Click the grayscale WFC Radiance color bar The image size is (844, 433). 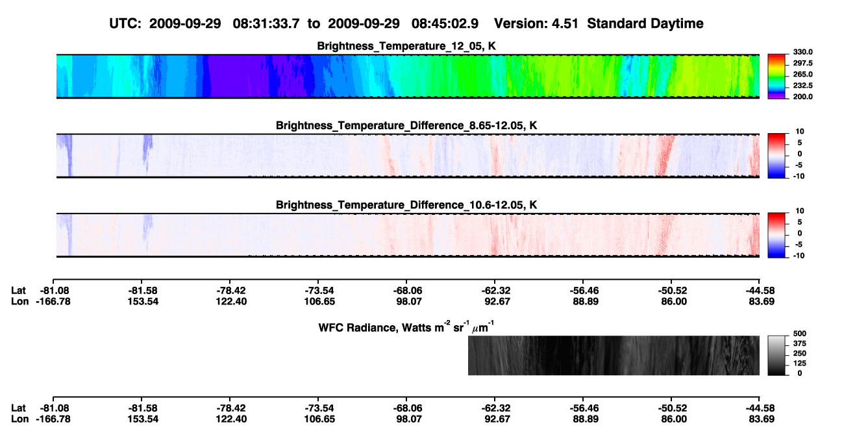[x=777, y=355]
